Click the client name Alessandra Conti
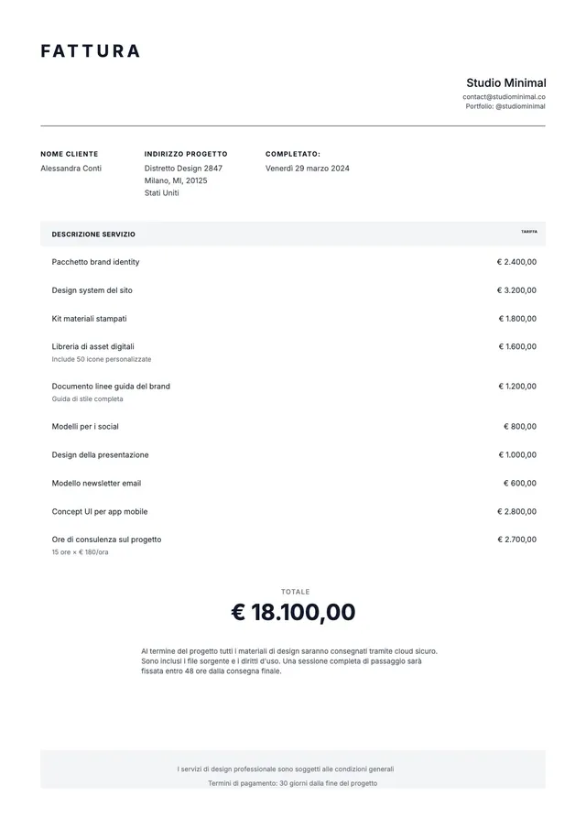Screen dimensions: 586x829 (71, 169)
